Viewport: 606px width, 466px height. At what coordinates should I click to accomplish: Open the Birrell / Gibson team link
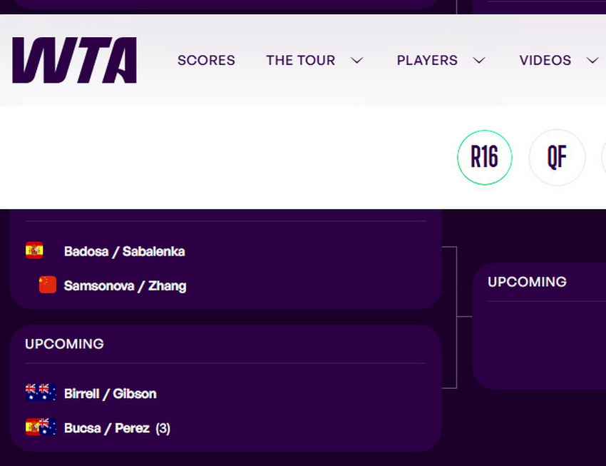pos(110,393)
